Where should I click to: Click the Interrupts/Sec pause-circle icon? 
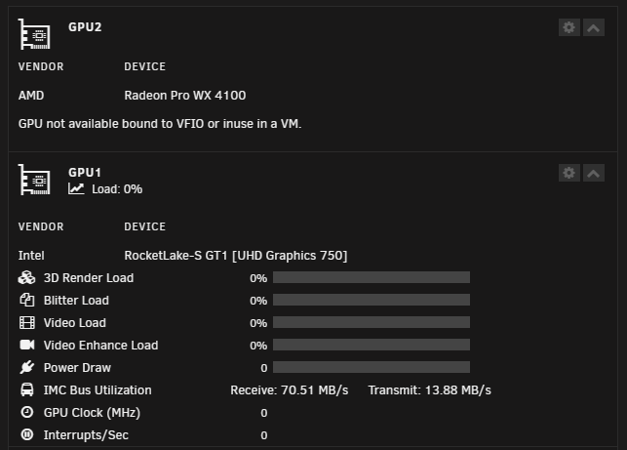26,434
